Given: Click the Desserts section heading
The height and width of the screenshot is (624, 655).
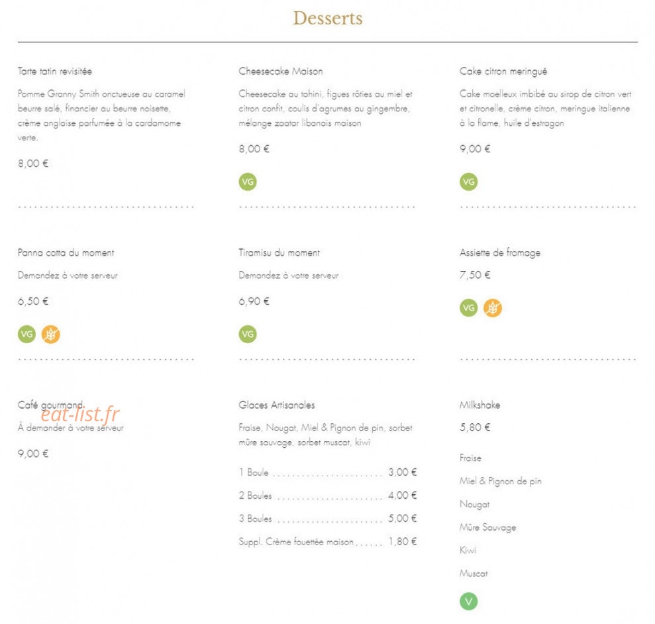Looking at the screenshot, I should click(x=328, y=18).
